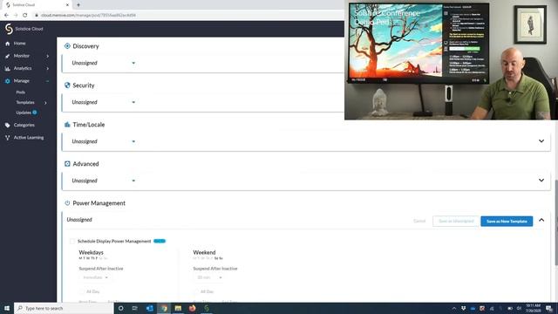Expand the Advanced section chevron
558x314 pixels.
(x=541, y=181)
